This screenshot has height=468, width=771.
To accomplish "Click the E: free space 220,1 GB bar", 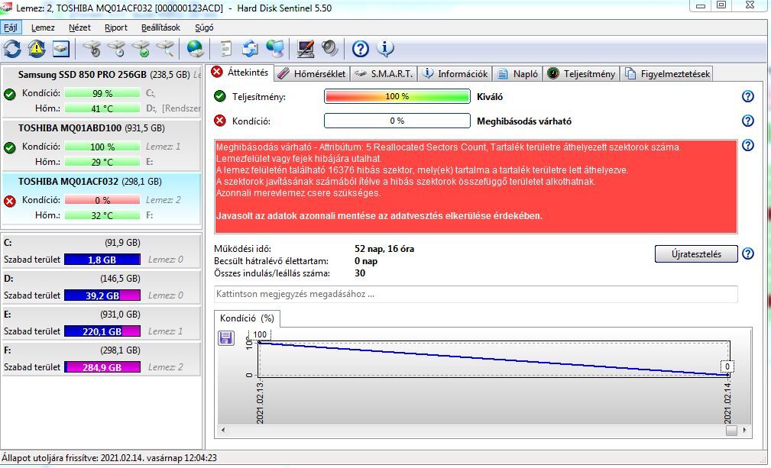I will click(x=102, y=331).
